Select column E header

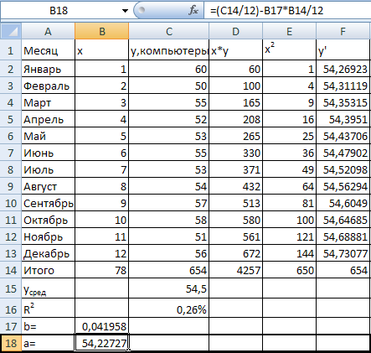(x=290, y=31)
